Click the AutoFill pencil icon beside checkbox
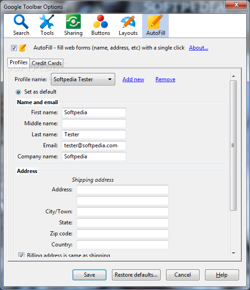Screen dimensions: 250x290 click(x=22, y=48)
